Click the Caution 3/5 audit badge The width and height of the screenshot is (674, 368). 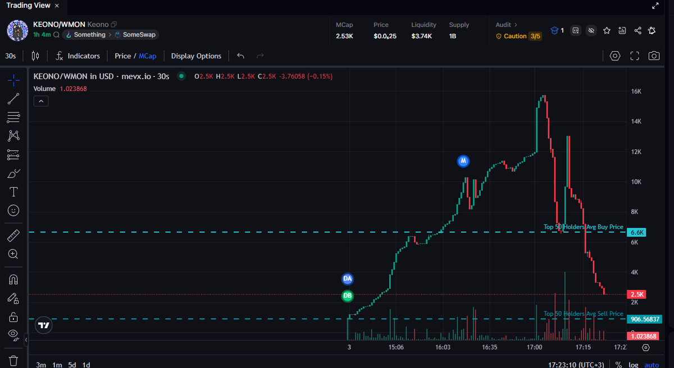pyautogui.click(x=518, y=36)
